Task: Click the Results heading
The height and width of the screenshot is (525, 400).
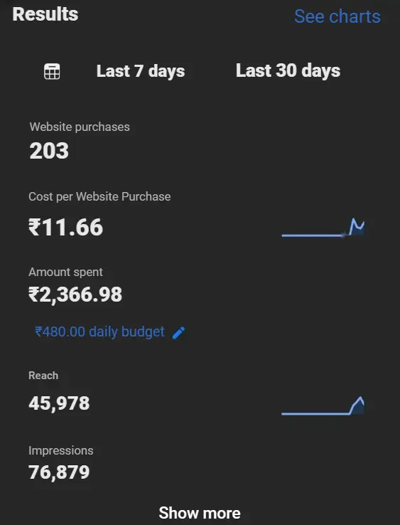Action: pyautogui.click(x=45, y=14)
